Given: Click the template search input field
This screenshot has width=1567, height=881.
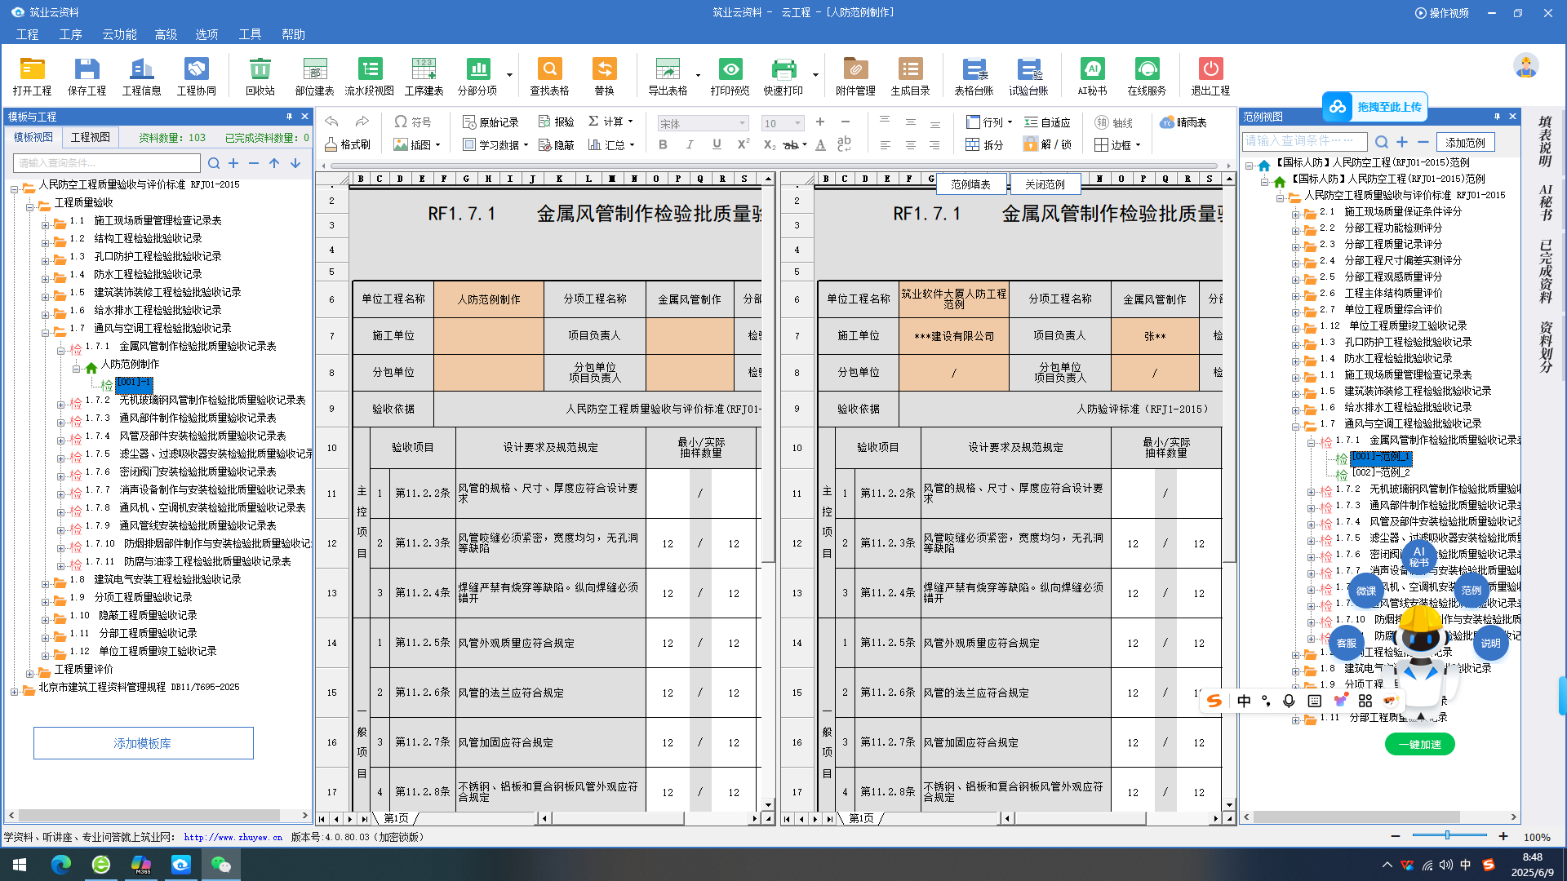Looking at the screenshot, I should coord(106,163).
